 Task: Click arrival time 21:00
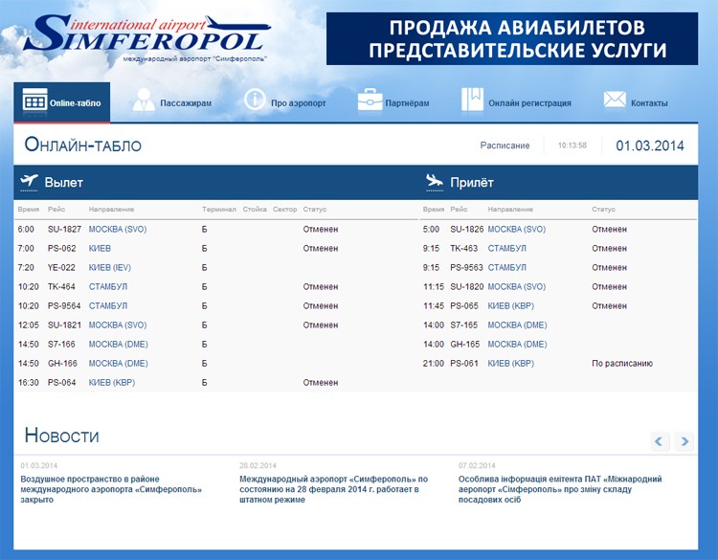(434, 364)
